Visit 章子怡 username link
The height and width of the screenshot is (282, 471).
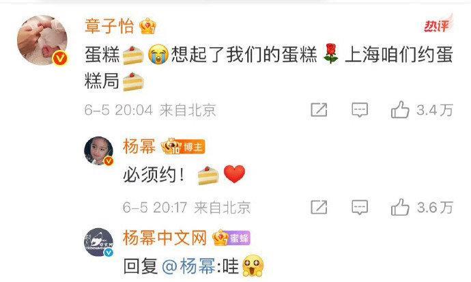click(109, 26)
